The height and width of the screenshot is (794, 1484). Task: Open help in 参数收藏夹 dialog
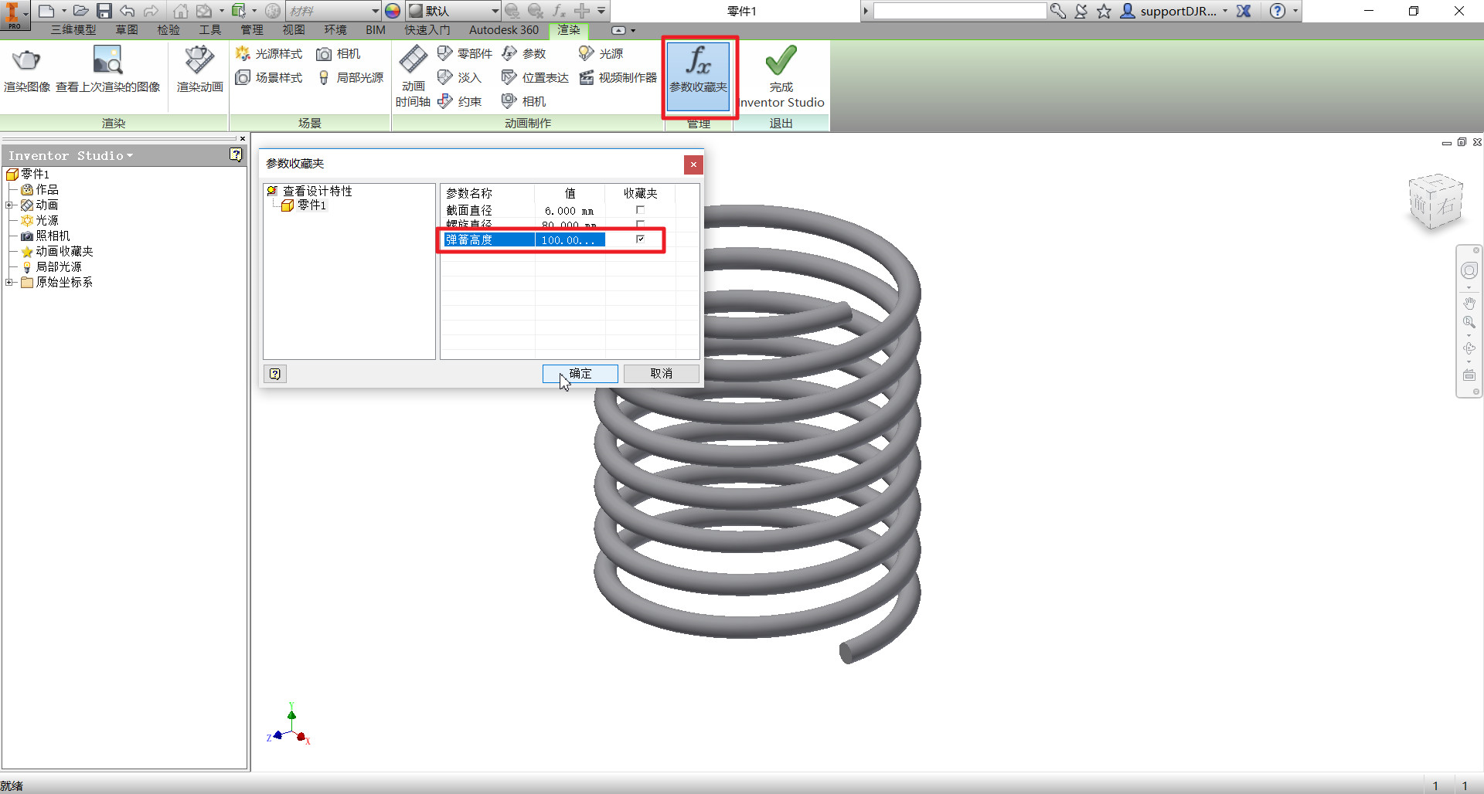point(275,374)
